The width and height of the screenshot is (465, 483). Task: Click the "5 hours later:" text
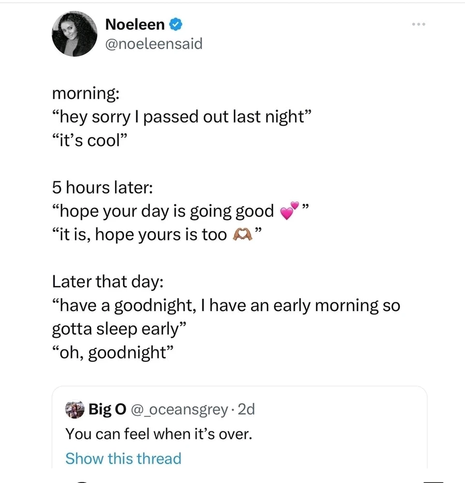pyautogui.click(x=102, y=187)
